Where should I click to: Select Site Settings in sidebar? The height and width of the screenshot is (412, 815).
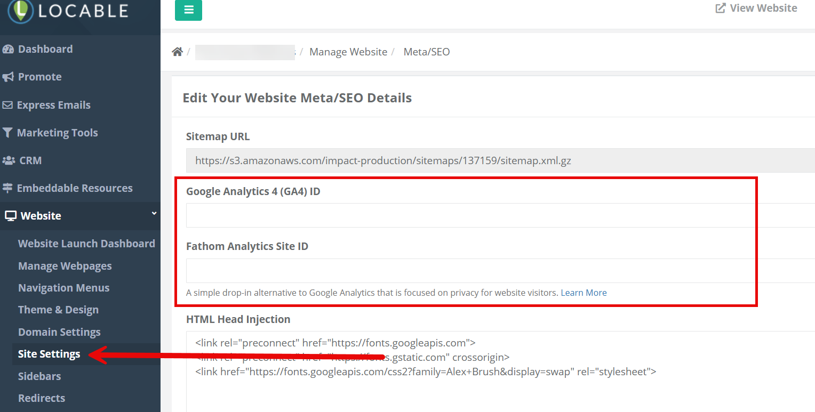coord(49,354)
